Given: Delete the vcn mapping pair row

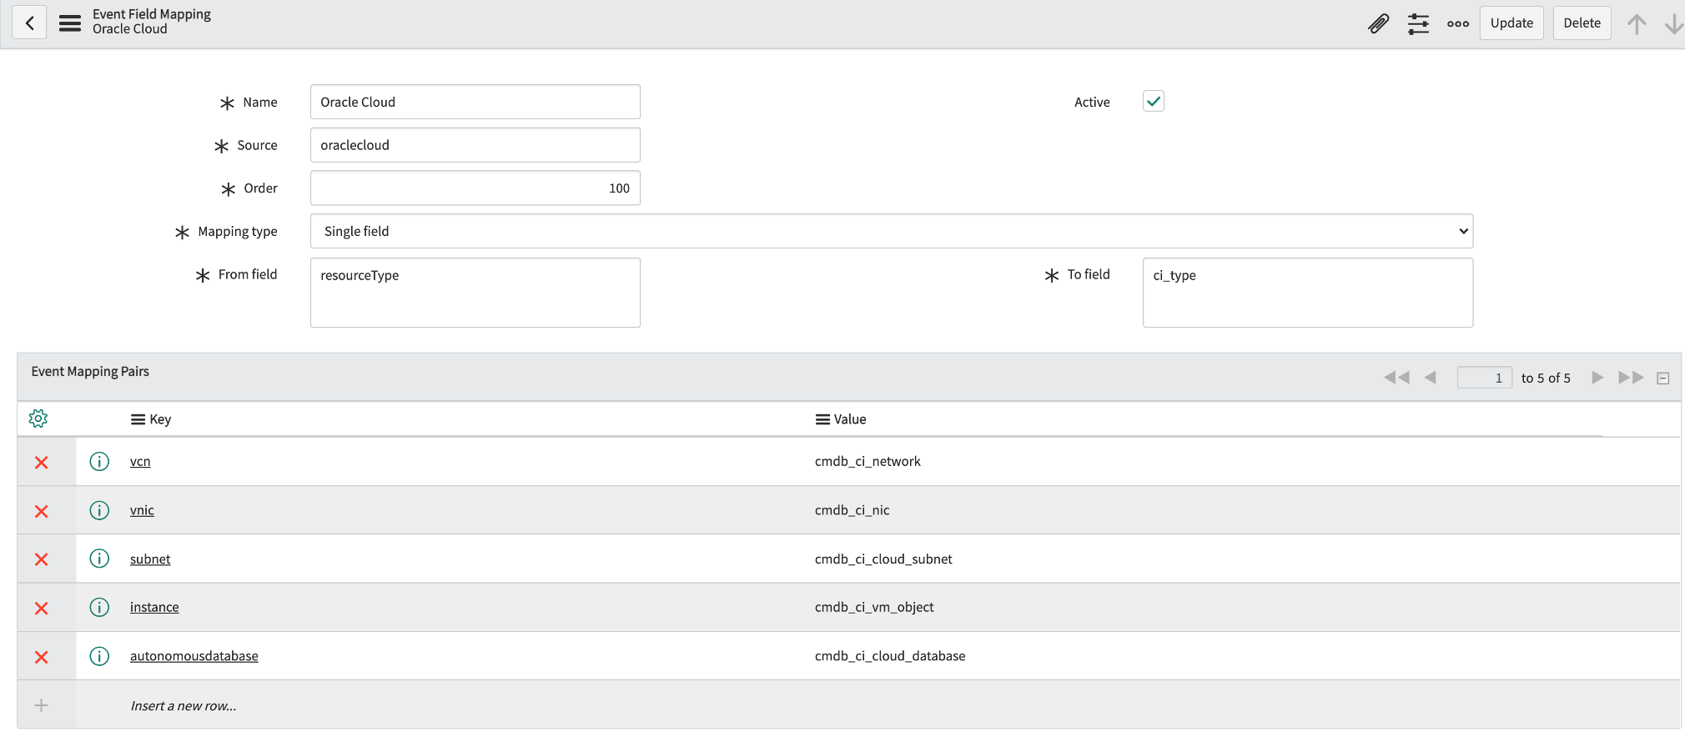Looking at the screenshot, I should click(x=42, y=462).
